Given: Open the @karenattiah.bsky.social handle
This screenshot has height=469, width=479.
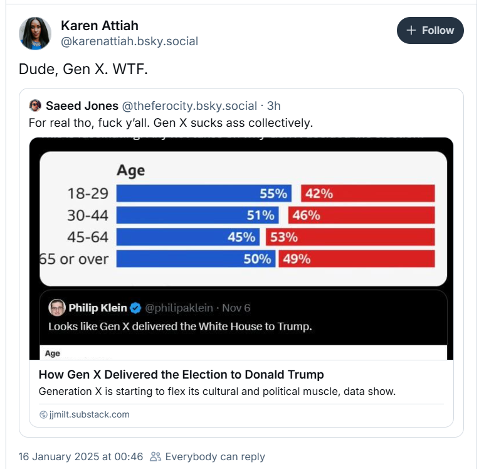Looking at the screenshot, I should (x=130, y=41).
